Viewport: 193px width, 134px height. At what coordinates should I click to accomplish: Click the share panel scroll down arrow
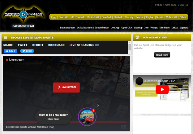tap(130, 52)
